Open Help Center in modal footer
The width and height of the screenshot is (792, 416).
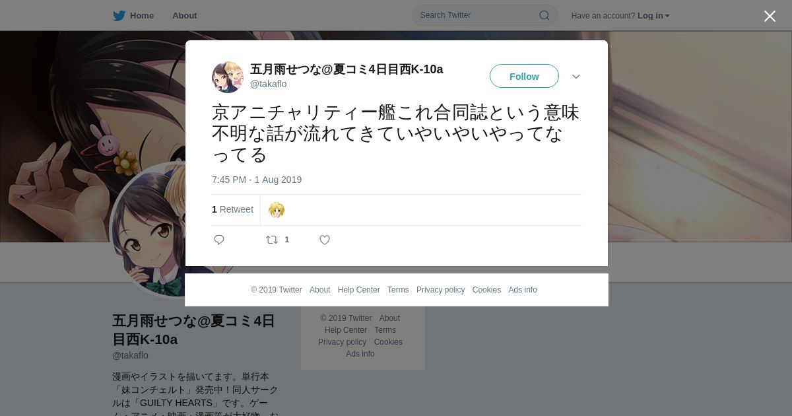point(358,290)
